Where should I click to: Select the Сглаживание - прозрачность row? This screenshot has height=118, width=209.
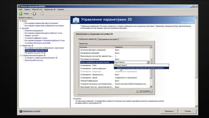point(114,74)
